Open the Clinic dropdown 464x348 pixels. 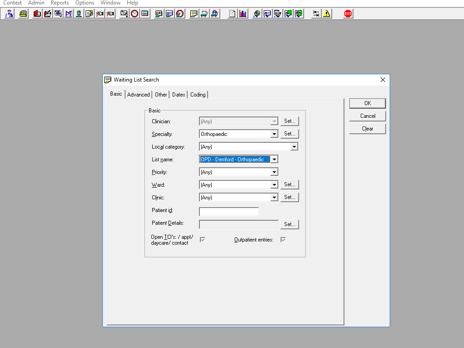tap(274, 198)
